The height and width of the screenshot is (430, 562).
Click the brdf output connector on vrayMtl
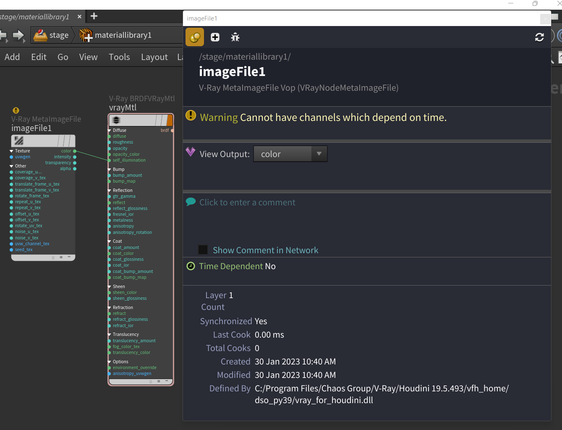coord(172,130)
